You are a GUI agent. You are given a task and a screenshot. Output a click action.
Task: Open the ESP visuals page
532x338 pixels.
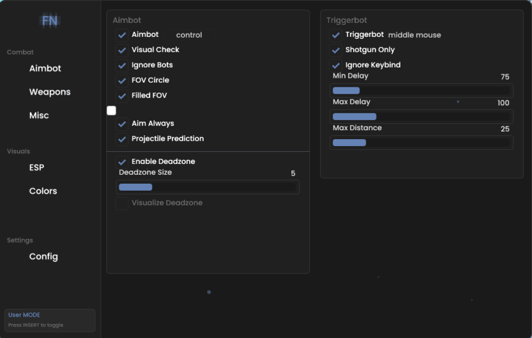(36, 167)
